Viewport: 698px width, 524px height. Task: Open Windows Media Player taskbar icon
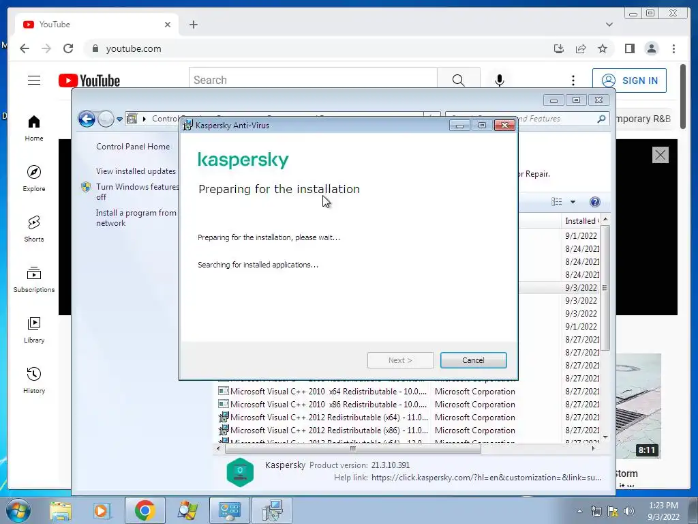pyautogui.click(x=102, y=510)
